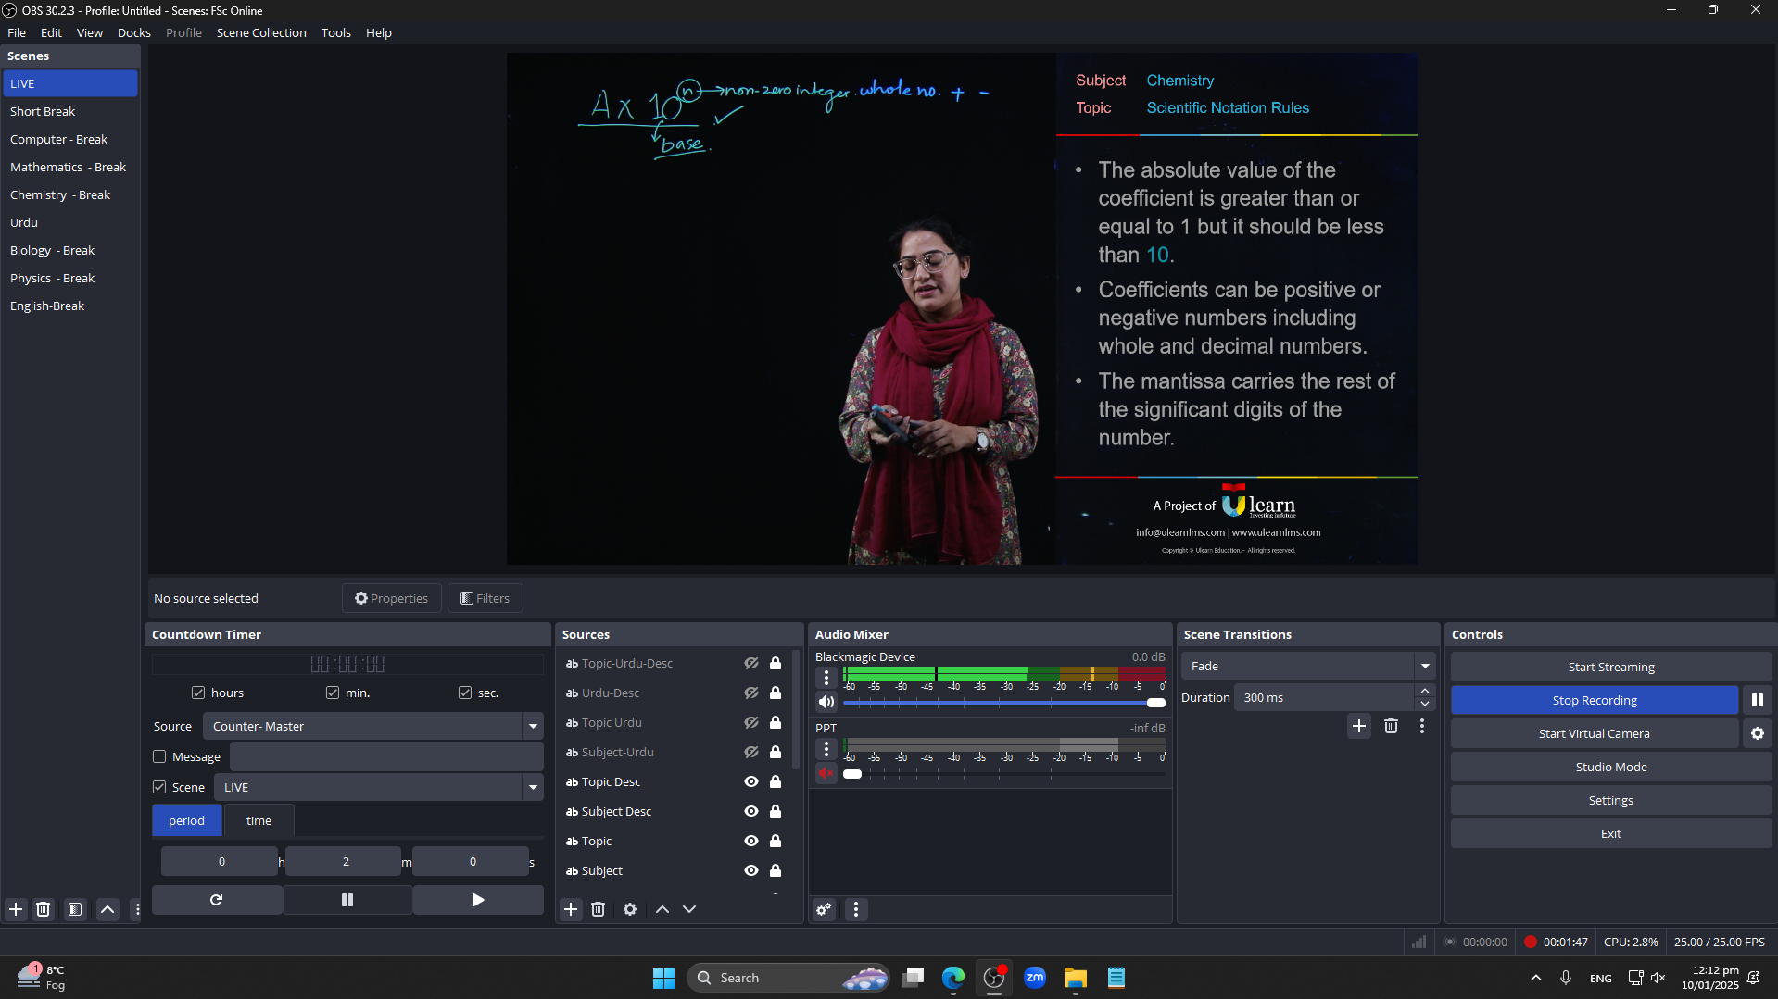Reset the countdown timer
The height and width of the screenshot is (999, 1778).
coord(217,900)
